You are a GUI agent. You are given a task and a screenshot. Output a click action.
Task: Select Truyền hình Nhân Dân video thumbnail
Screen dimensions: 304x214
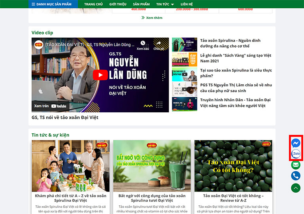pos(184,104)
